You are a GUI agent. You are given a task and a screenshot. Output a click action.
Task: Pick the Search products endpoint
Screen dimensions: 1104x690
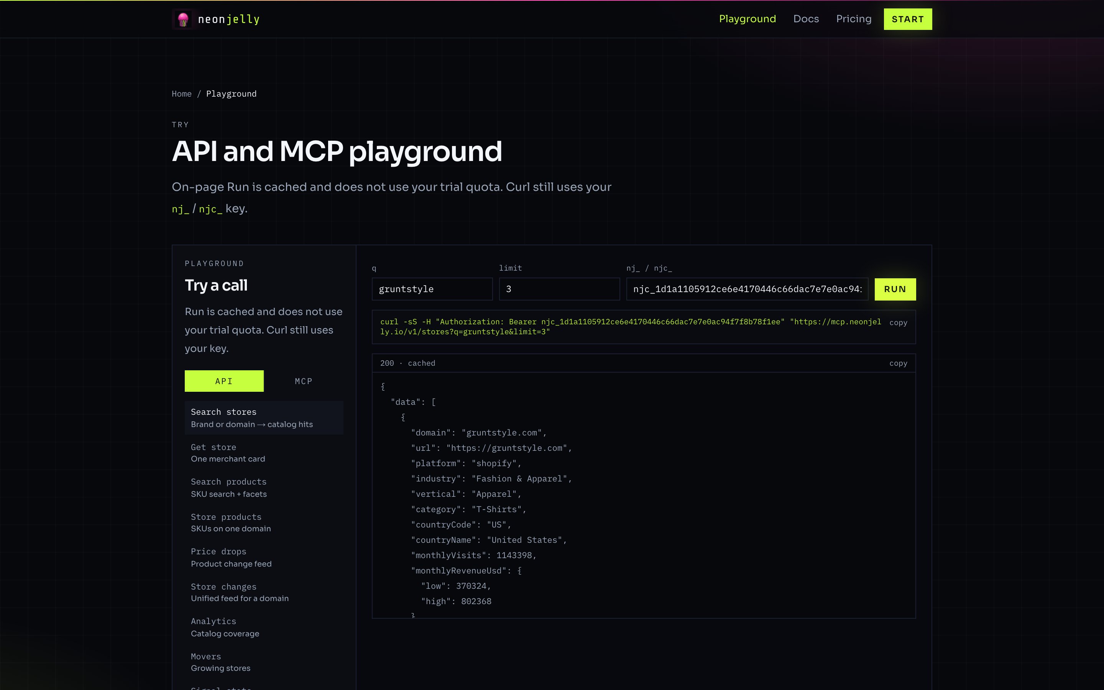tap(264, 487)
